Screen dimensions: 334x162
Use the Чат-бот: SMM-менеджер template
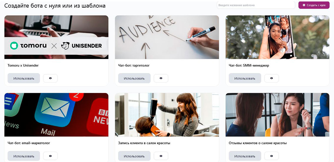click(x=245, y=78)
